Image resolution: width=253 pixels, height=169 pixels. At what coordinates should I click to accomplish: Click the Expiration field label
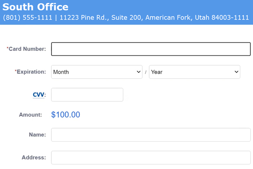click(32, 72)
